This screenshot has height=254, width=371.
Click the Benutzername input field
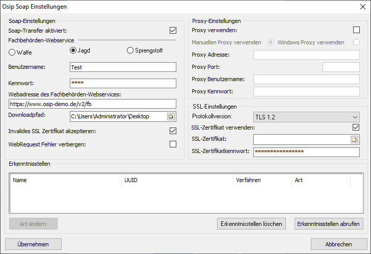(122, 67)
